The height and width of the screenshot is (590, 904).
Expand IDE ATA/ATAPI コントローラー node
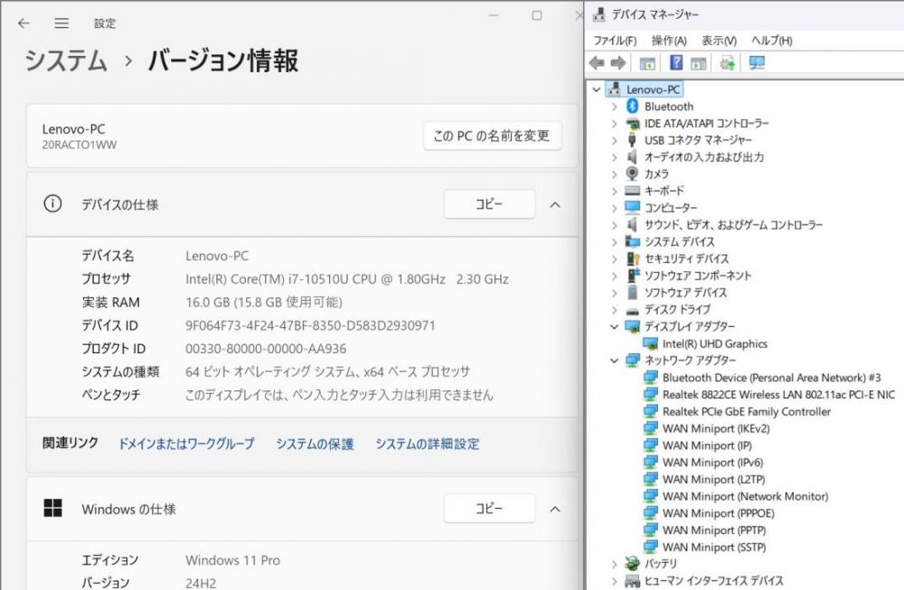tap(615, 123)
